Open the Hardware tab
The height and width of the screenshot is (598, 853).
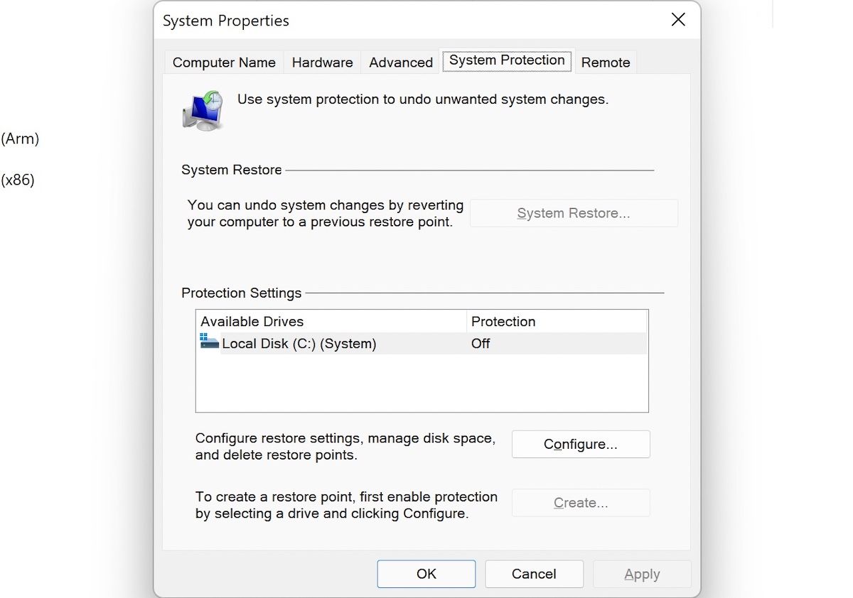[321, 62]
